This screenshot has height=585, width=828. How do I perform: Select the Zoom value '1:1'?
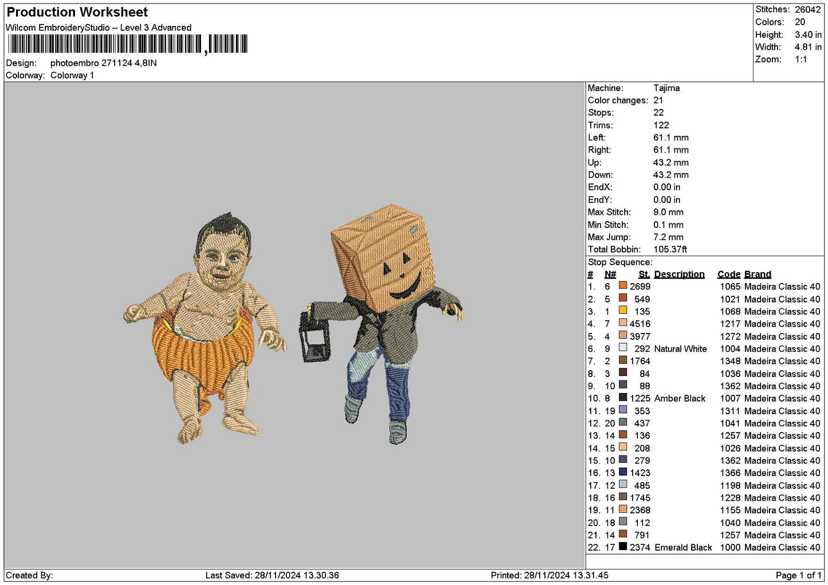click(x=801, y=60)
